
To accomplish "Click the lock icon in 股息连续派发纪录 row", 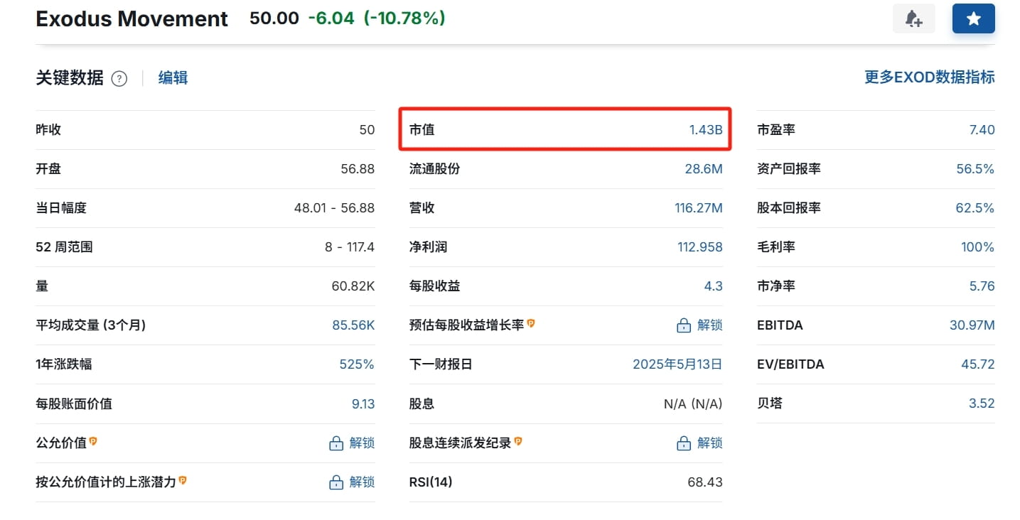I will coord(684,443).
